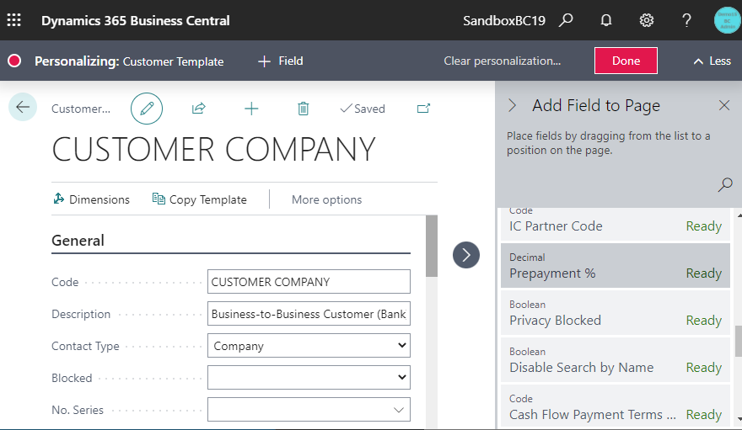Click the page card vertical scrollbar
The width and height of the screenshot is (742, 430).
point(431,246)
